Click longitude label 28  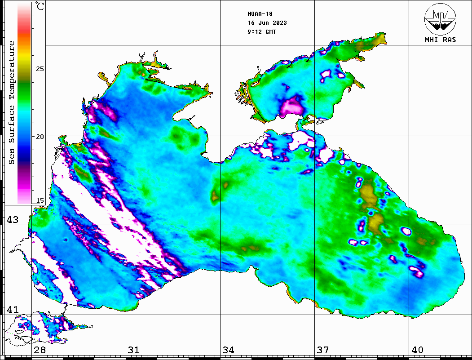click(40, 350)
